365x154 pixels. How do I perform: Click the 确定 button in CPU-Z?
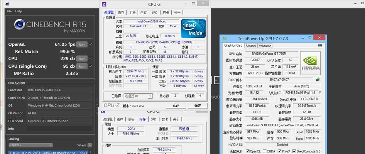pyautogui.click(x=198, y=105)
